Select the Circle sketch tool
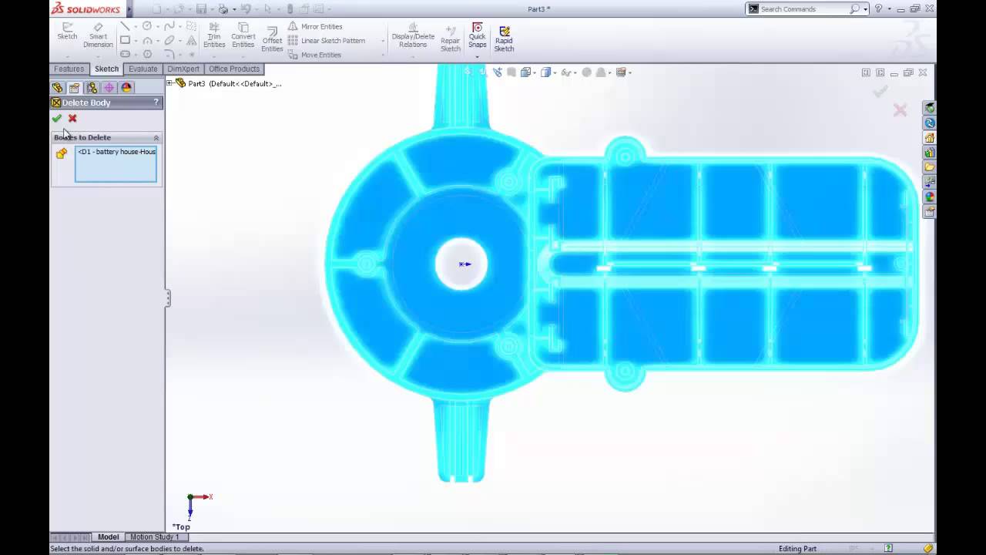The width and height of the screenshot is (986, 555). pyautogui.click(x=147, y=26)
